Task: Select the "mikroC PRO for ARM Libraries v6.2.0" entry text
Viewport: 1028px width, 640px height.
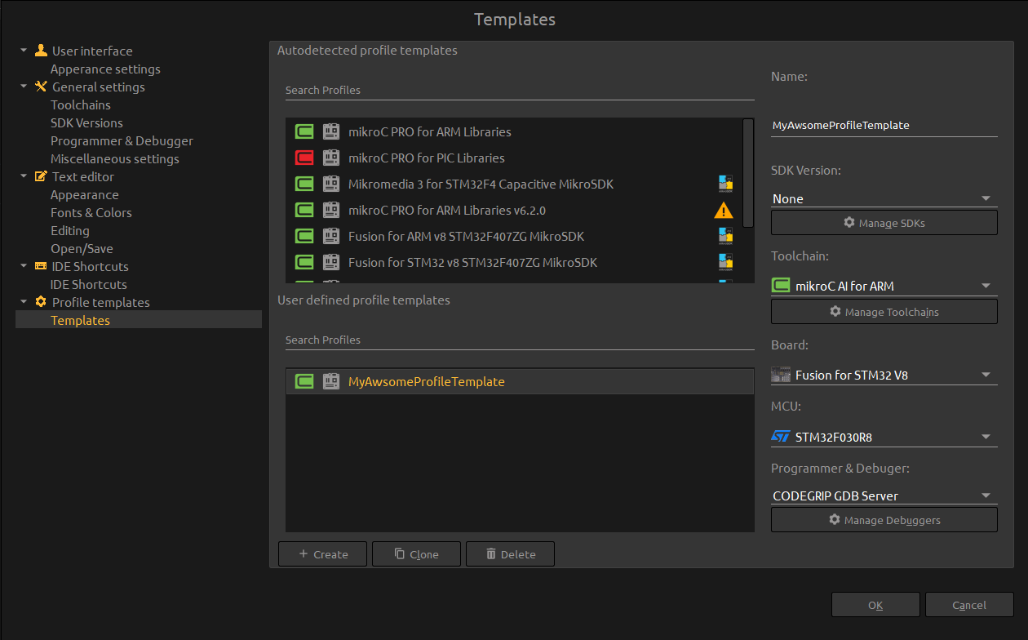Action: pos(447,210)
